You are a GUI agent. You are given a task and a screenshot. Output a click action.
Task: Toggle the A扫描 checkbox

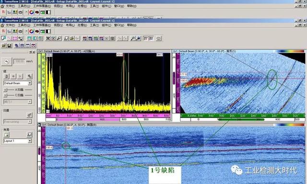tap(6, 90)
